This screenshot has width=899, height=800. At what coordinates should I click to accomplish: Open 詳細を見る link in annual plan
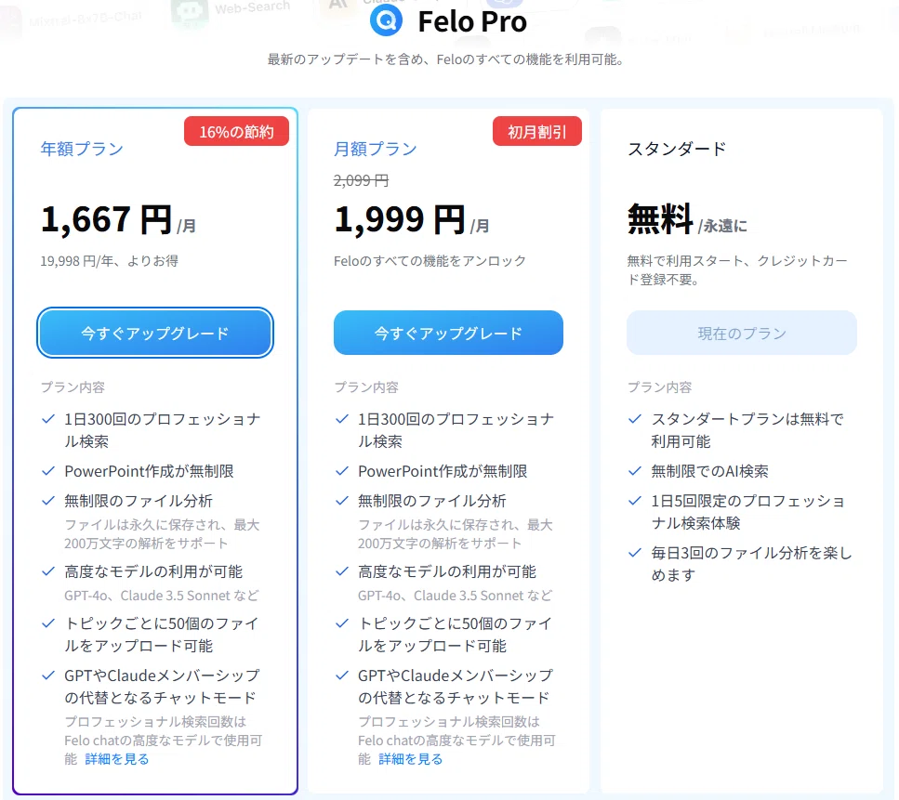click(117, 759)
